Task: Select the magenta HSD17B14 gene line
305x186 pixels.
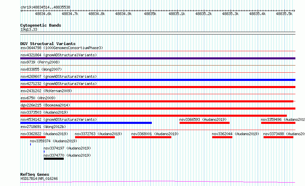Action: [158, 182]
